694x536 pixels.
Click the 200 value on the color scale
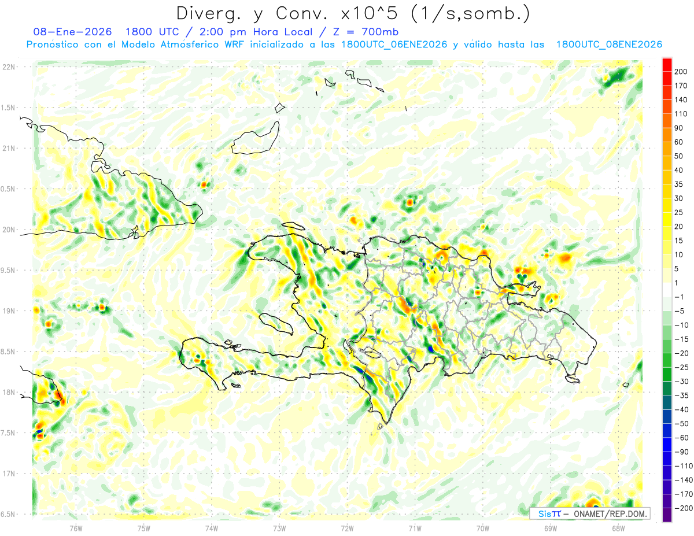click(x=681, y=72)
